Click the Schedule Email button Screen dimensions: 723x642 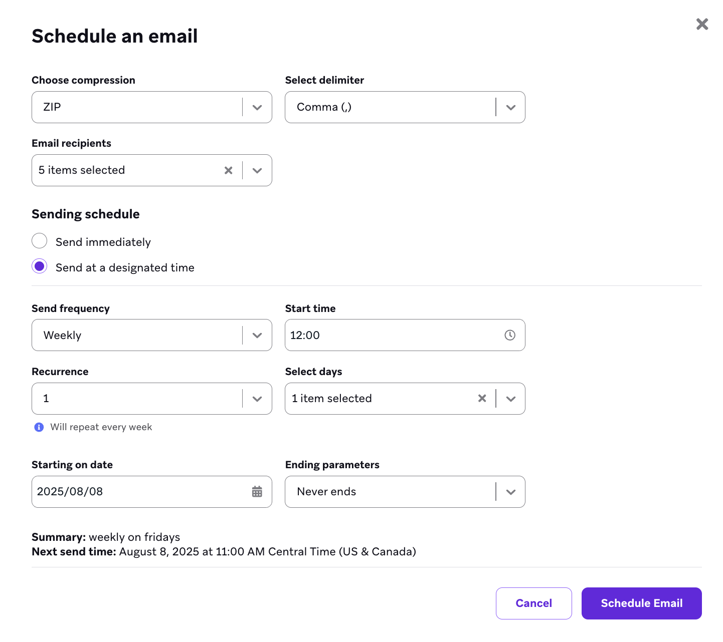click(x=641, y=603)
